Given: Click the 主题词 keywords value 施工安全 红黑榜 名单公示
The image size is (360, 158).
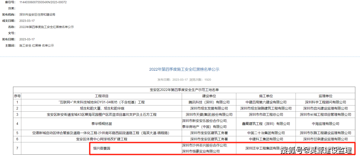Looking at the screenshot, I should click(36, 45).
